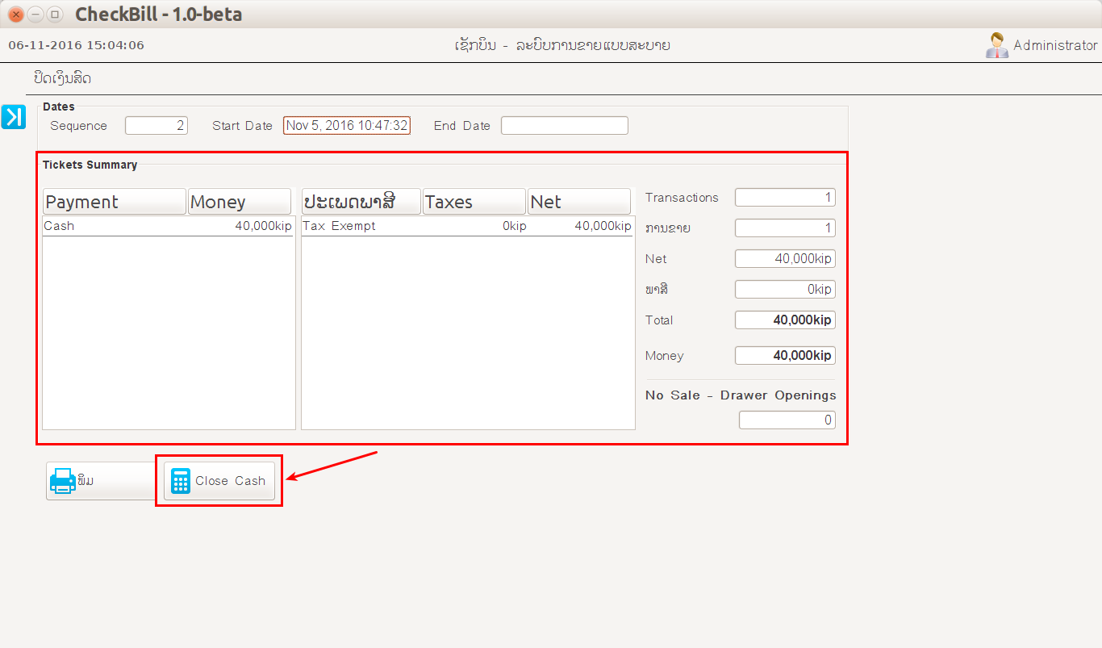Click the printer icon
Image resolution: width=1102 pixels, height=648 pixels.
tap(63, 481)
